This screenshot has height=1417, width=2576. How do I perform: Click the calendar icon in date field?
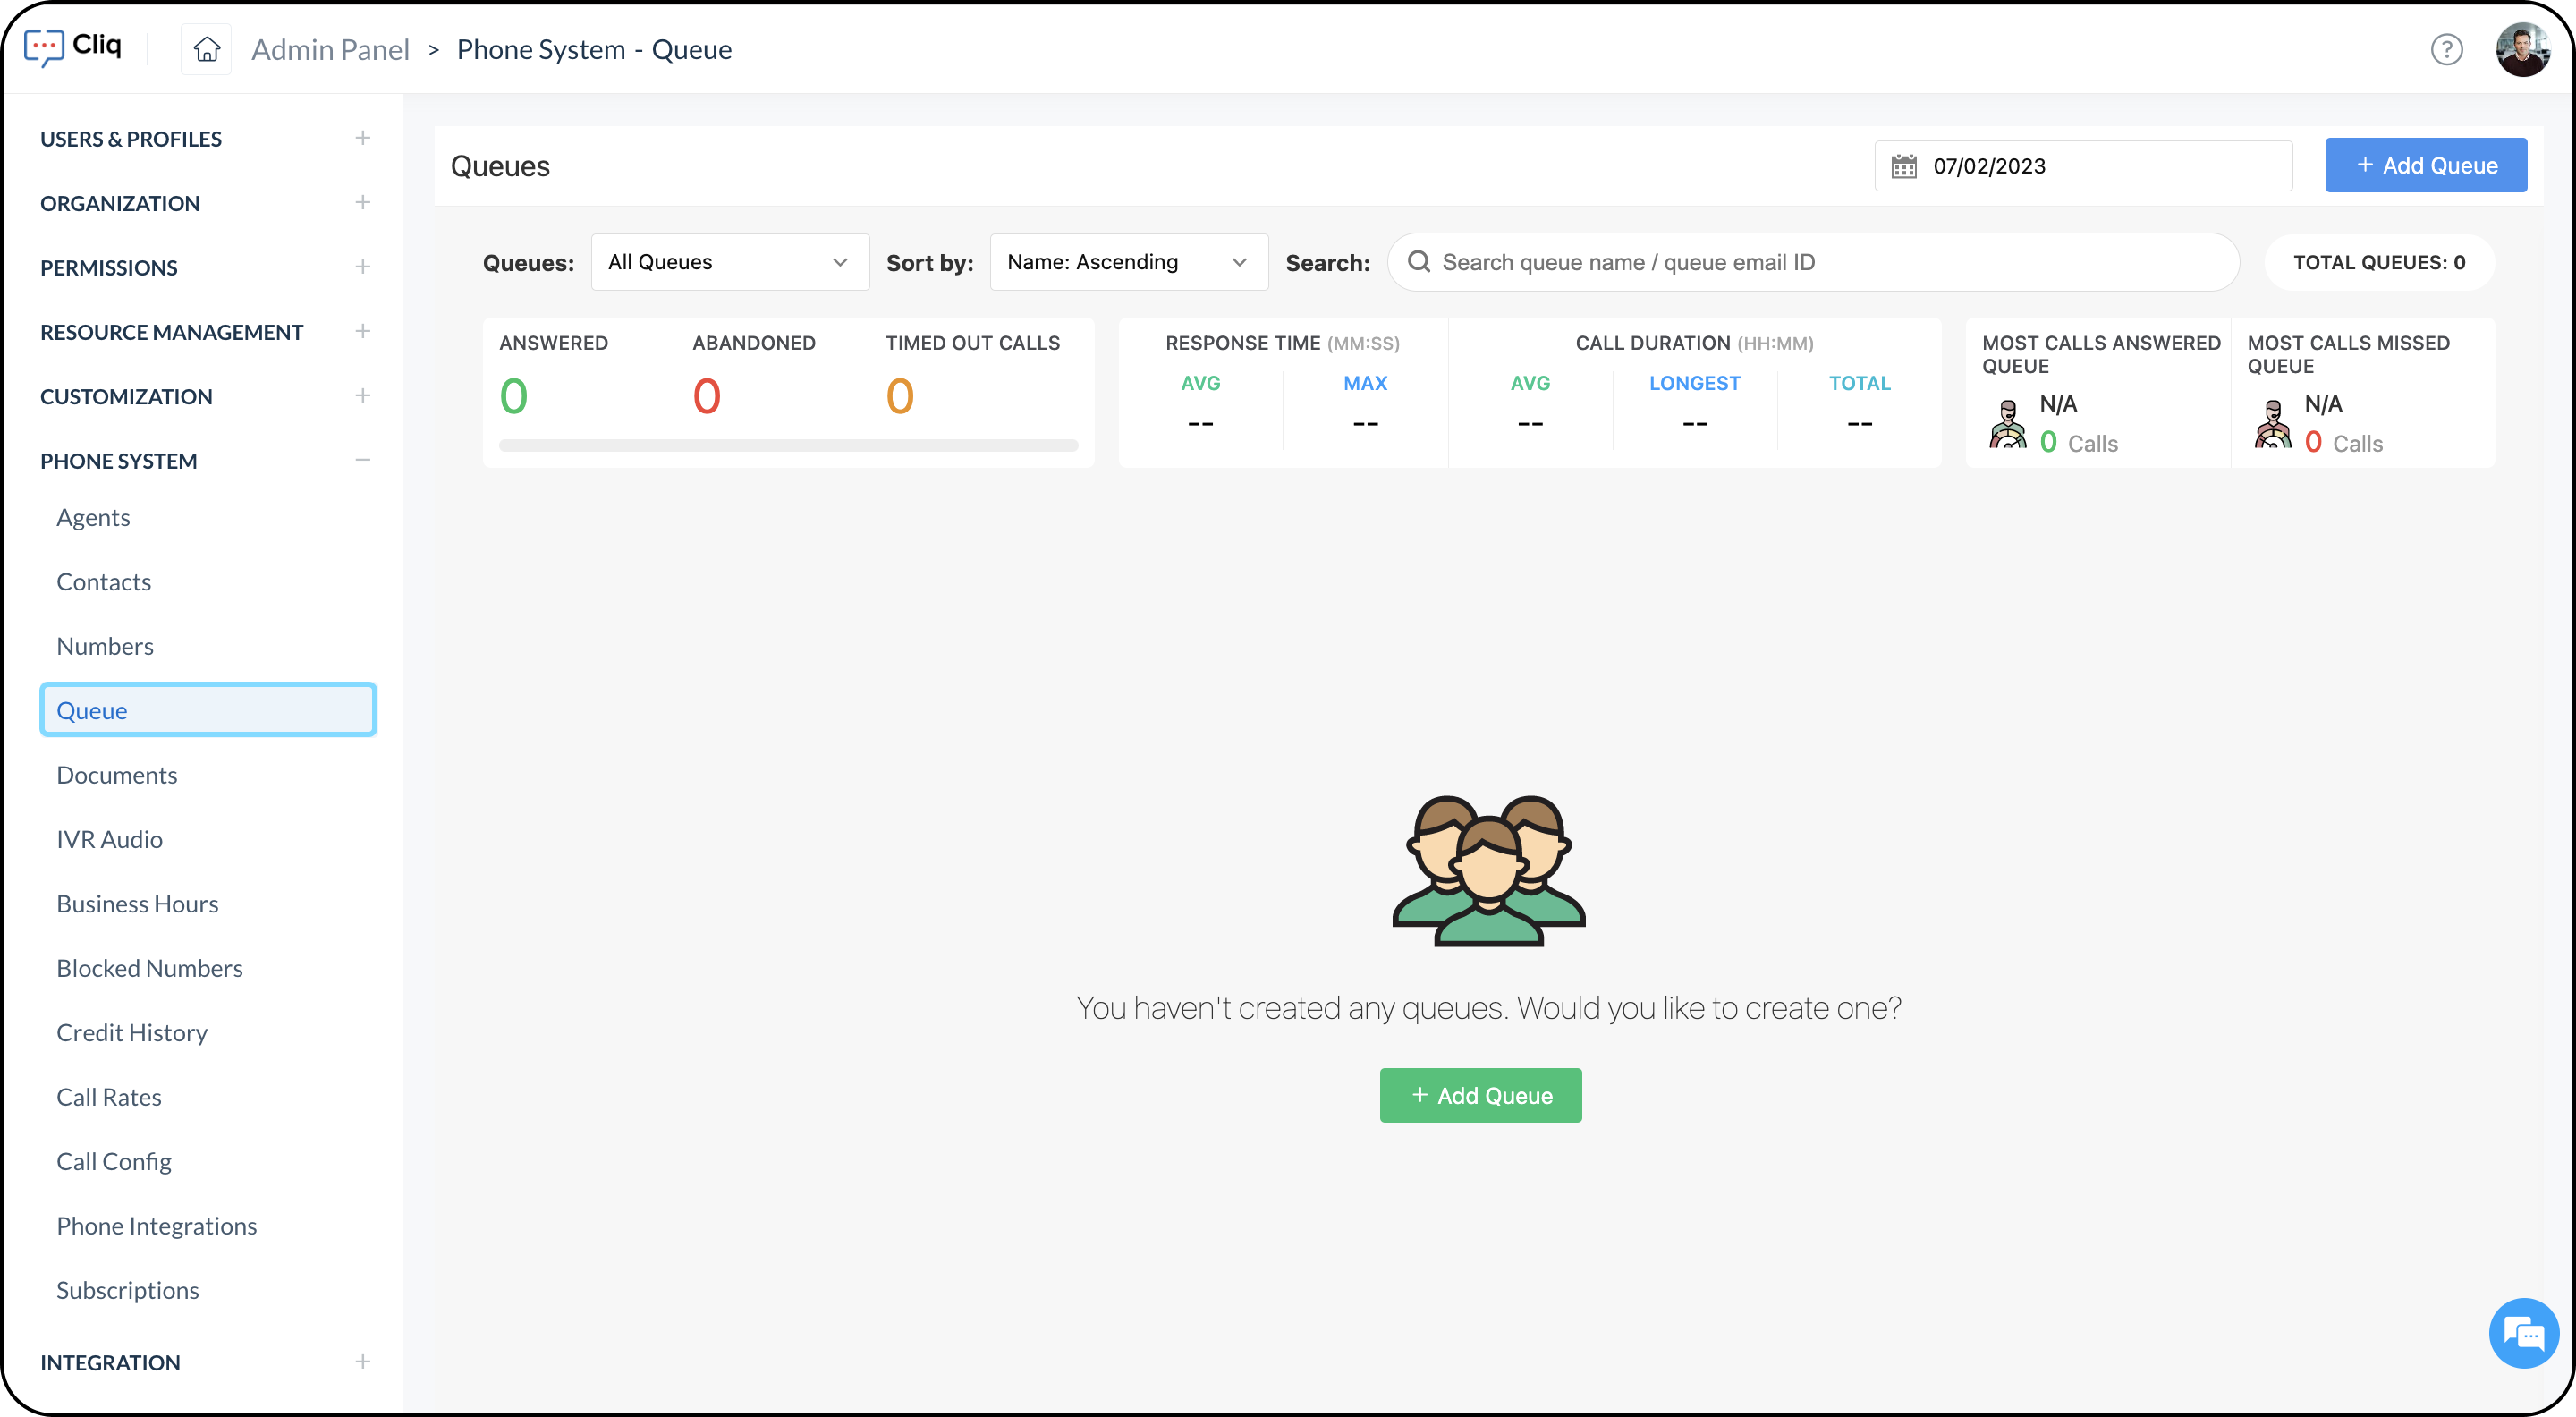click(1904, 166)
